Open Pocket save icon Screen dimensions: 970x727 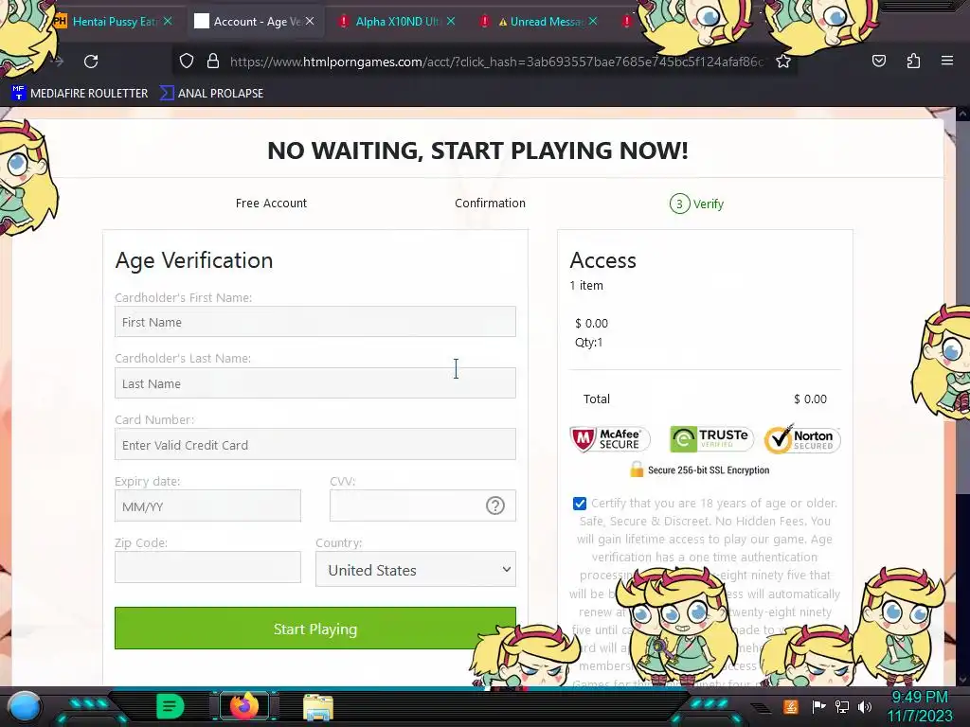pyautogui.click(x=878, y=61)
